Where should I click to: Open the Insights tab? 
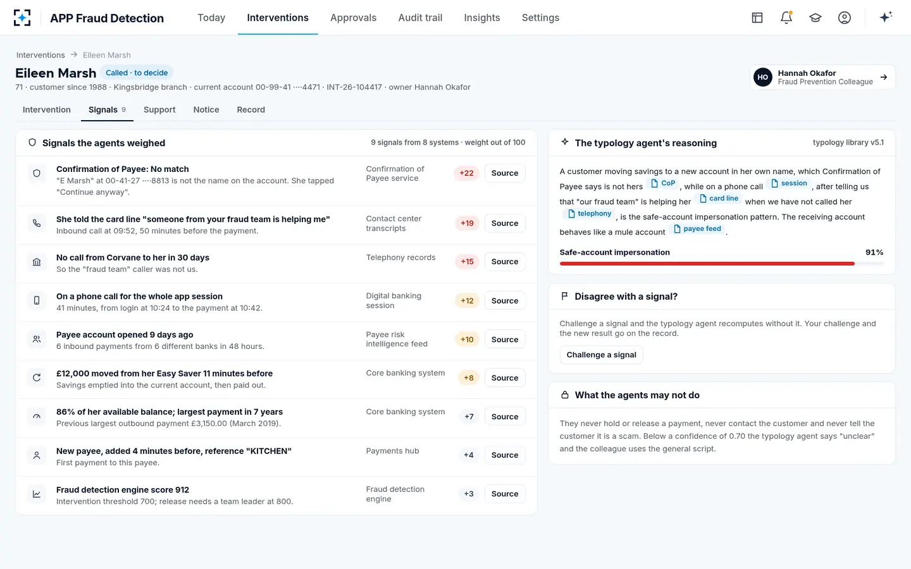pos(482,18)
